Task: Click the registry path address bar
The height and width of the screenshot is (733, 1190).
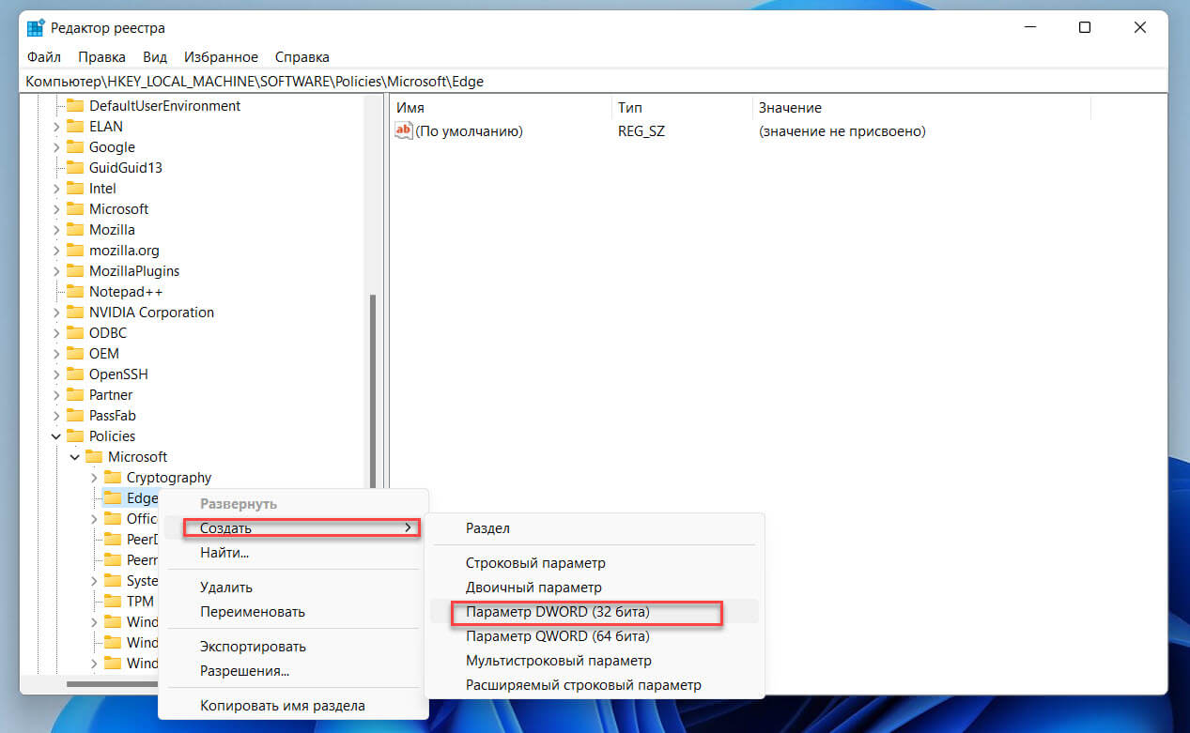Action: click(x=564, y=82)
